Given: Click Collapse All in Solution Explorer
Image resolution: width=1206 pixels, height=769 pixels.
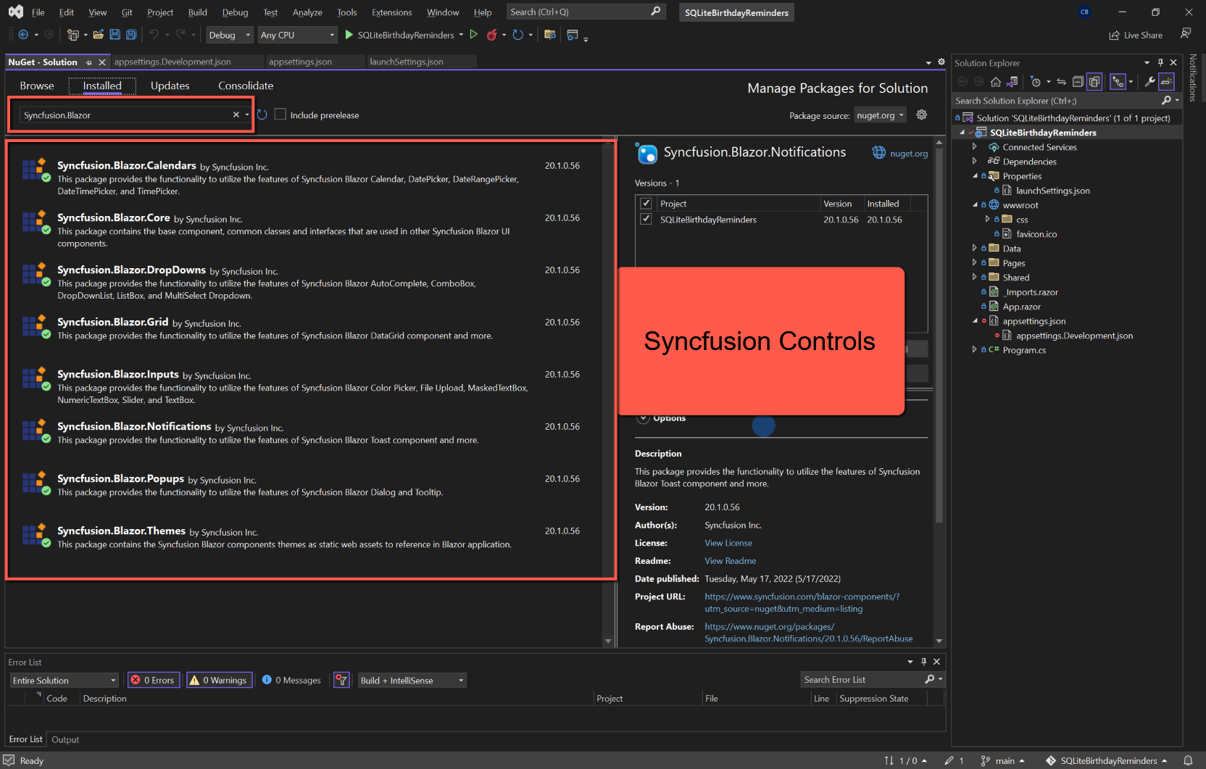Looking at the screenshot, I should [x=1078, y=82].
